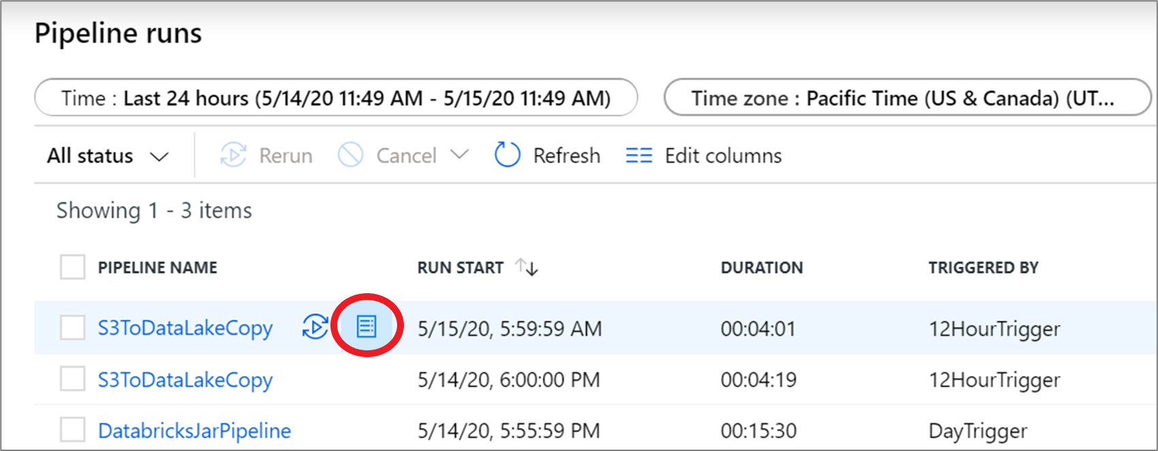
Task: Change the Time zone filter
Action: (907, 98)
